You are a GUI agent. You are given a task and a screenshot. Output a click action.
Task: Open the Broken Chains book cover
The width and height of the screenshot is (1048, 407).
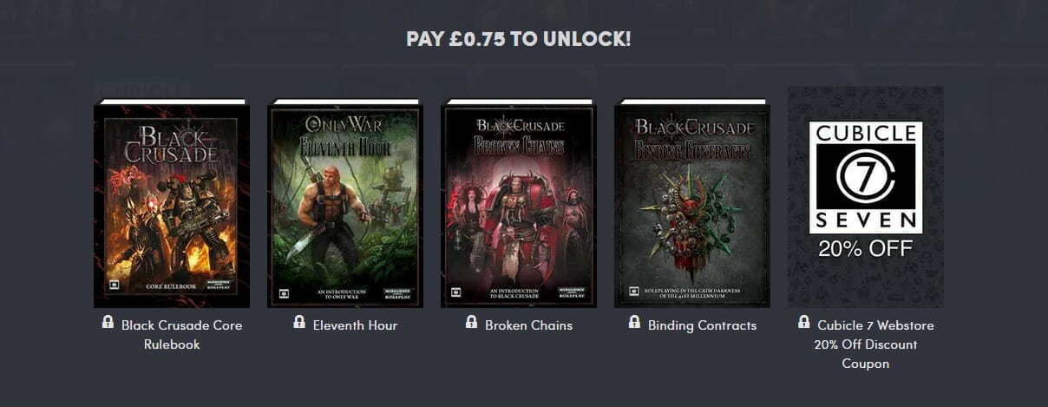tap(519, 204)
